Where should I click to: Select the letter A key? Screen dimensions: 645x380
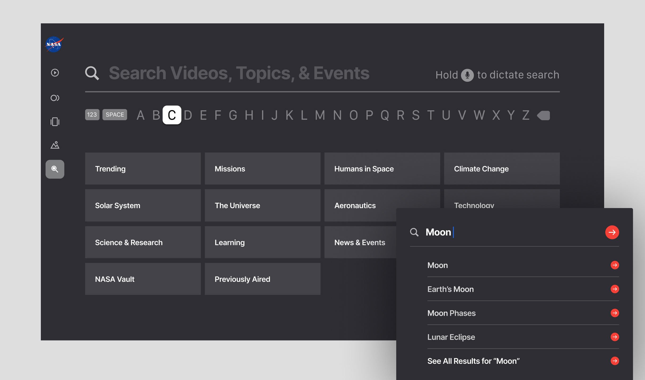pos(141,115)
